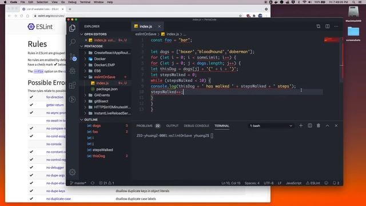Open Macintosh HD on desktop
The image size is (366, 206).
pos(353,14)
